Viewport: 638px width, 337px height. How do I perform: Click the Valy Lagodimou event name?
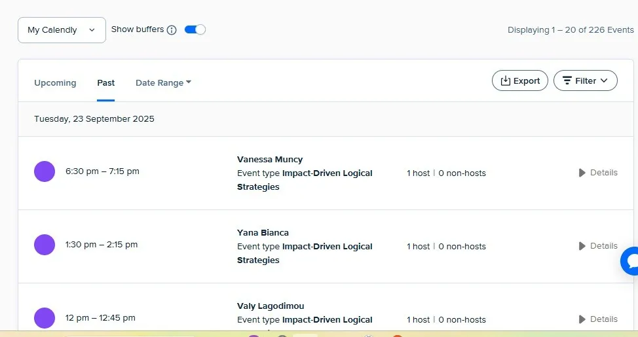[271, 306]
